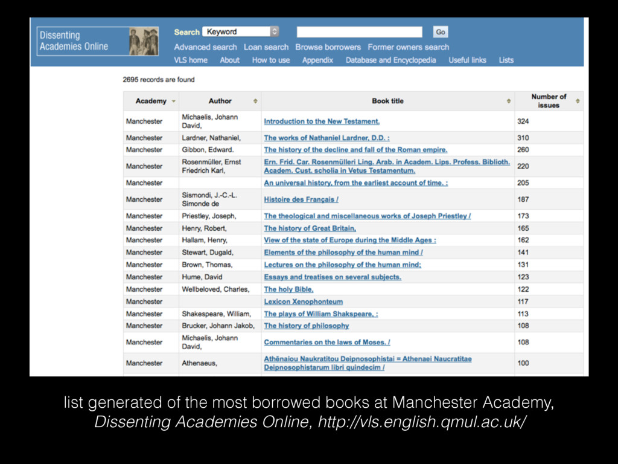Open works of Joseph Priestley link

pos(368,216)
